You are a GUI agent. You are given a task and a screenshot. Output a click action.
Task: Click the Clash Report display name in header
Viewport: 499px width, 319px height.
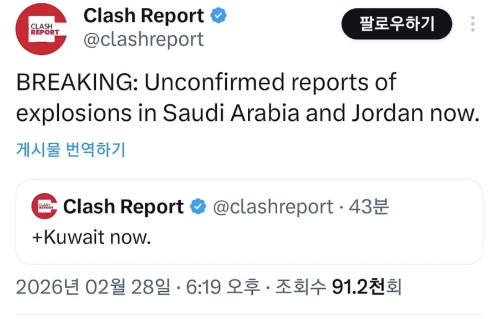tap(144, 16)
